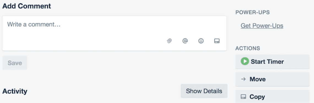
Task: Click the green play icon for the timer
Action: (245, 62)
